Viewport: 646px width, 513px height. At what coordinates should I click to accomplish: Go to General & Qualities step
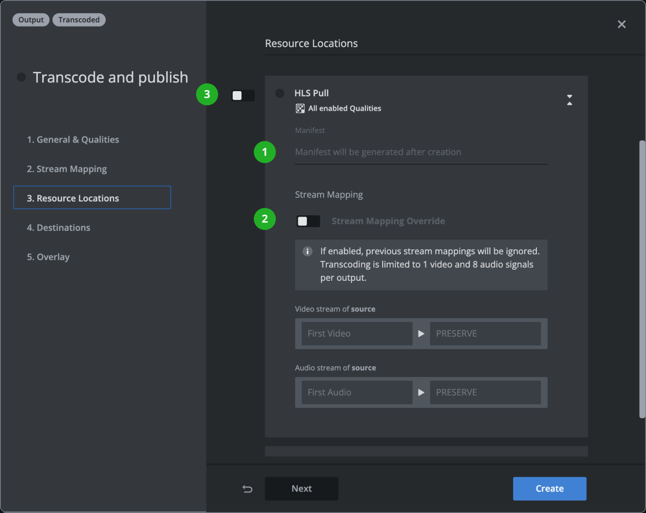tap(73, 140)
